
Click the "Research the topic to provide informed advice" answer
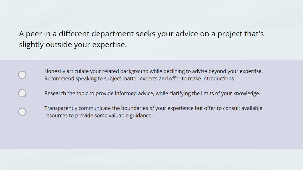[x=152, y=93]
